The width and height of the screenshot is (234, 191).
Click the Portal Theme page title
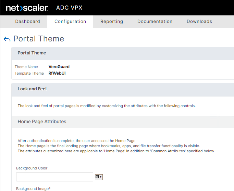click(39, 39)
